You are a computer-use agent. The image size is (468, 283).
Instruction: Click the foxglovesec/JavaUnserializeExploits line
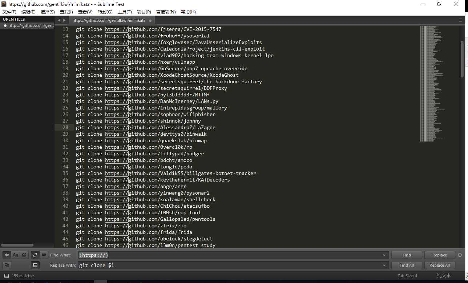169,42
